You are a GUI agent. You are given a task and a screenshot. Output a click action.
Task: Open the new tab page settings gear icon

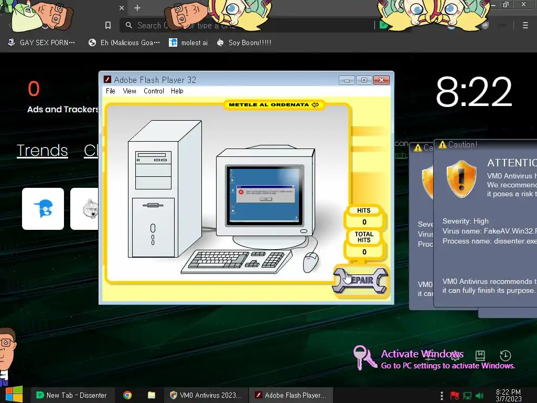tap(455, 355)
